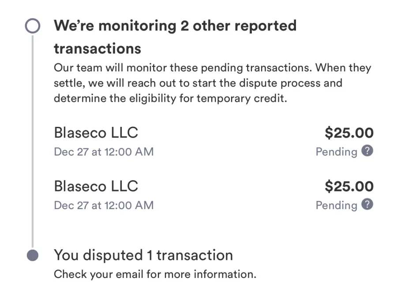
Task: Click the help icon beside first Pending status
Action: pyautogui.click(x=367, y=151)
